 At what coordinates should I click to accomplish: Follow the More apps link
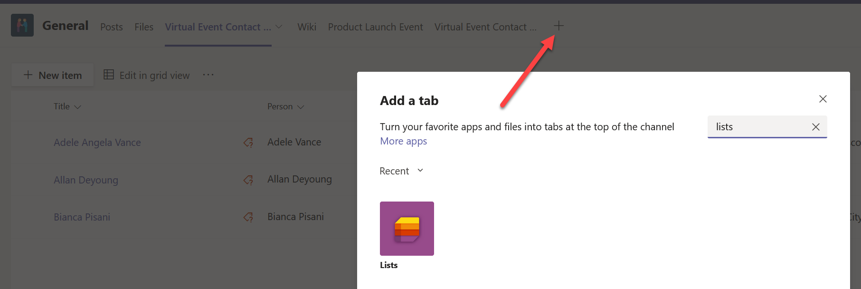(403, 141)
